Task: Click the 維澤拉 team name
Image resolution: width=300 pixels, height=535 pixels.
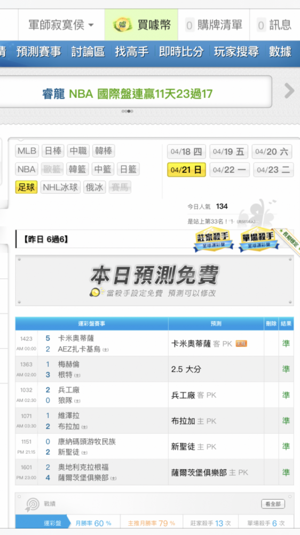Action: 68,416
